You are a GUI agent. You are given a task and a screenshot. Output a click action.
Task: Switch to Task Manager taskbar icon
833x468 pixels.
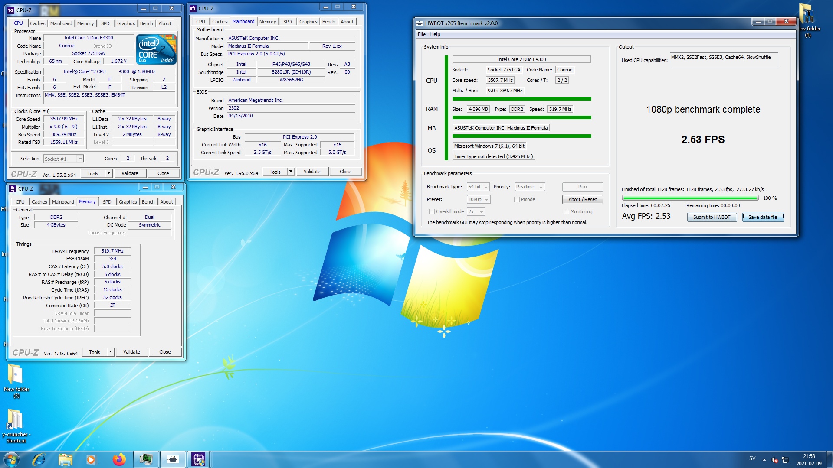(146, 459)
